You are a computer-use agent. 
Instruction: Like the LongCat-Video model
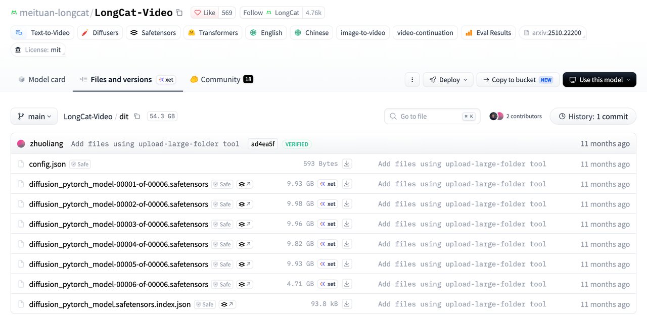coord(205,13)
